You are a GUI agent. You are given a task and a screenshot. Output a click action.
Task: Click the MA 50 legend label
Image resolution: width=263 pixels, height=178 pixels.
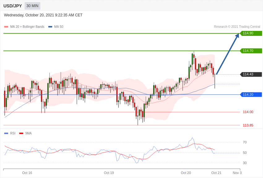click(59, 27)
